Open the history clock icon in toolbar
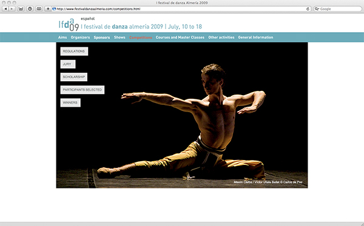The image size is (364, 226). pos(30,9)
